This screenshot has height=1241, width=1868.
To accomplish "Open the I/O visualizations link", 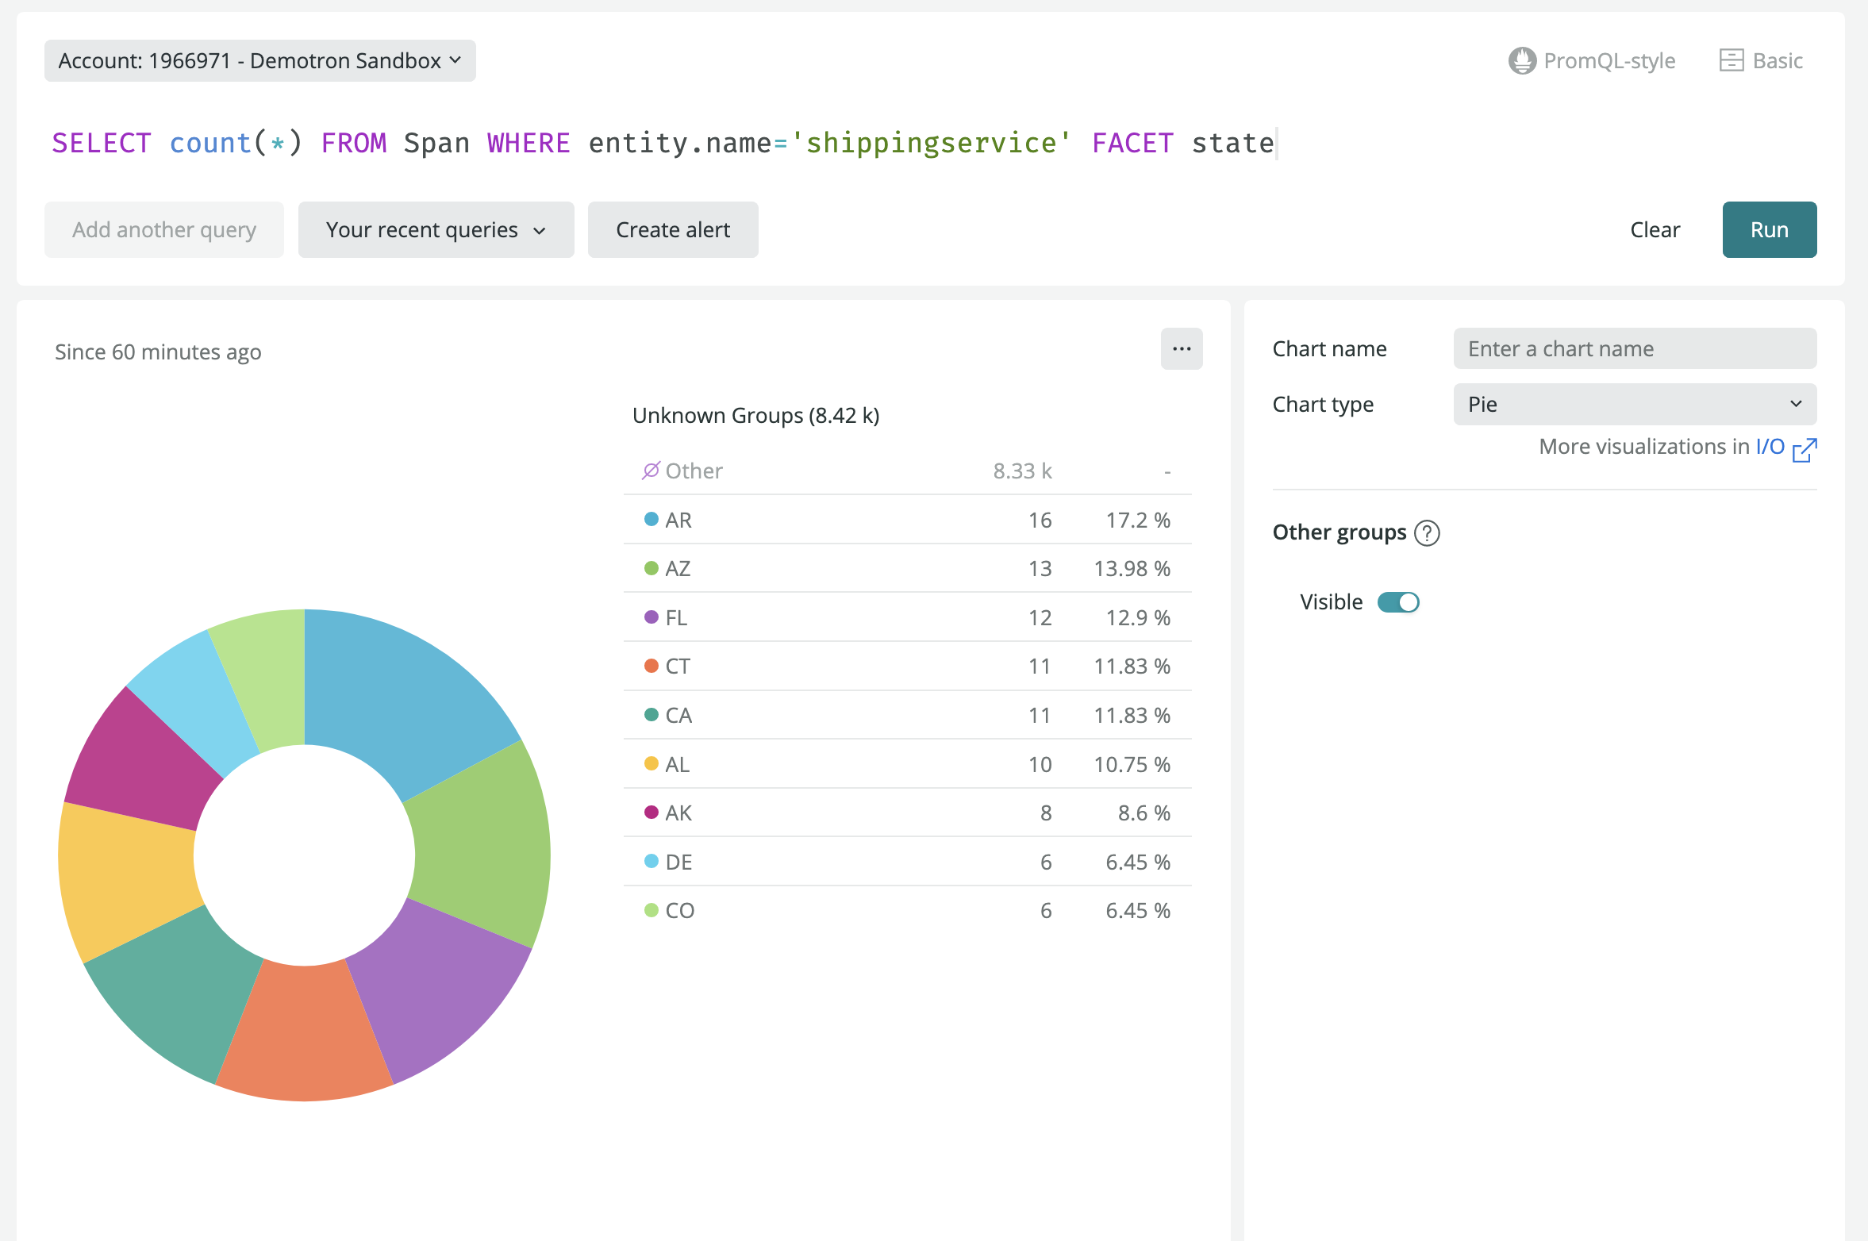I will pos(1770,447).
